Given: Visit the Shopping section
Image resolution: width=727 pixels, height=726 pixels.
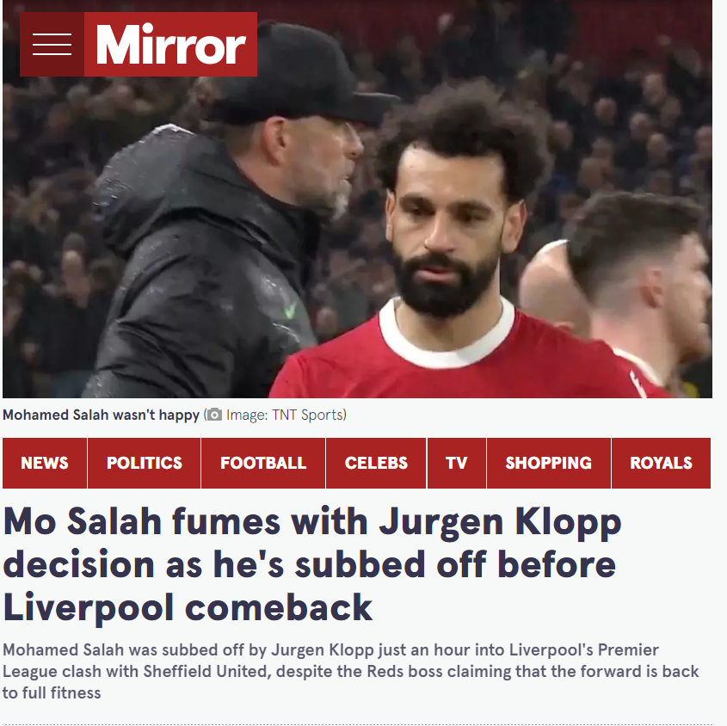Looking at the screenshot, I should 549,463.
